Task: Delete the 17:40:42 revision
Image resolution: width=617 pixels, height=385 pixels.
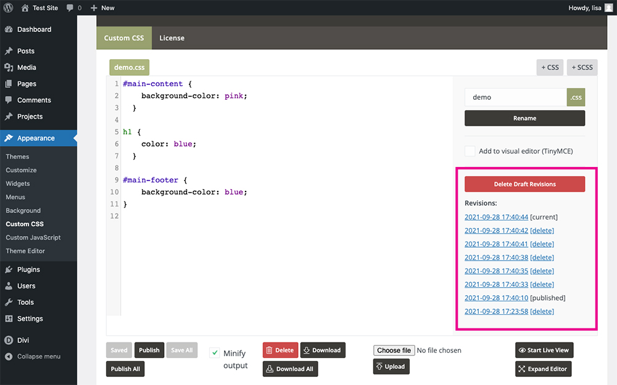Action: [542, 230]
